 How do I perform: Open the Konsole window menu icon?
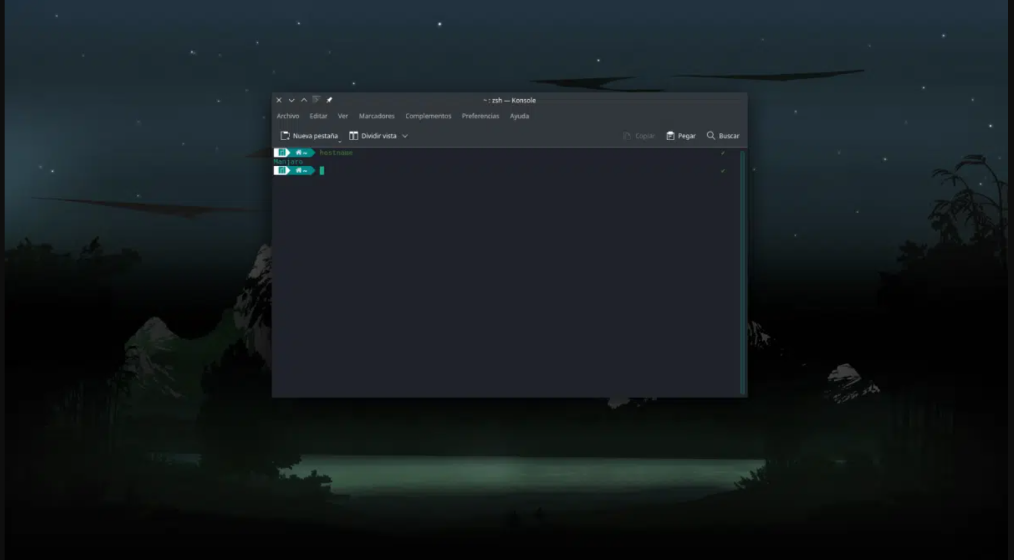[316, 100]
